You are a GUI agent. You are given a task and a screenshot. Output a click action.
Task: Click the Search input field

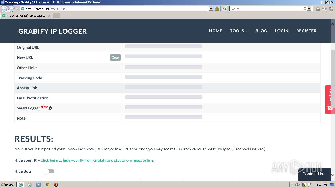pyautogui.click(x=266, y=9)
